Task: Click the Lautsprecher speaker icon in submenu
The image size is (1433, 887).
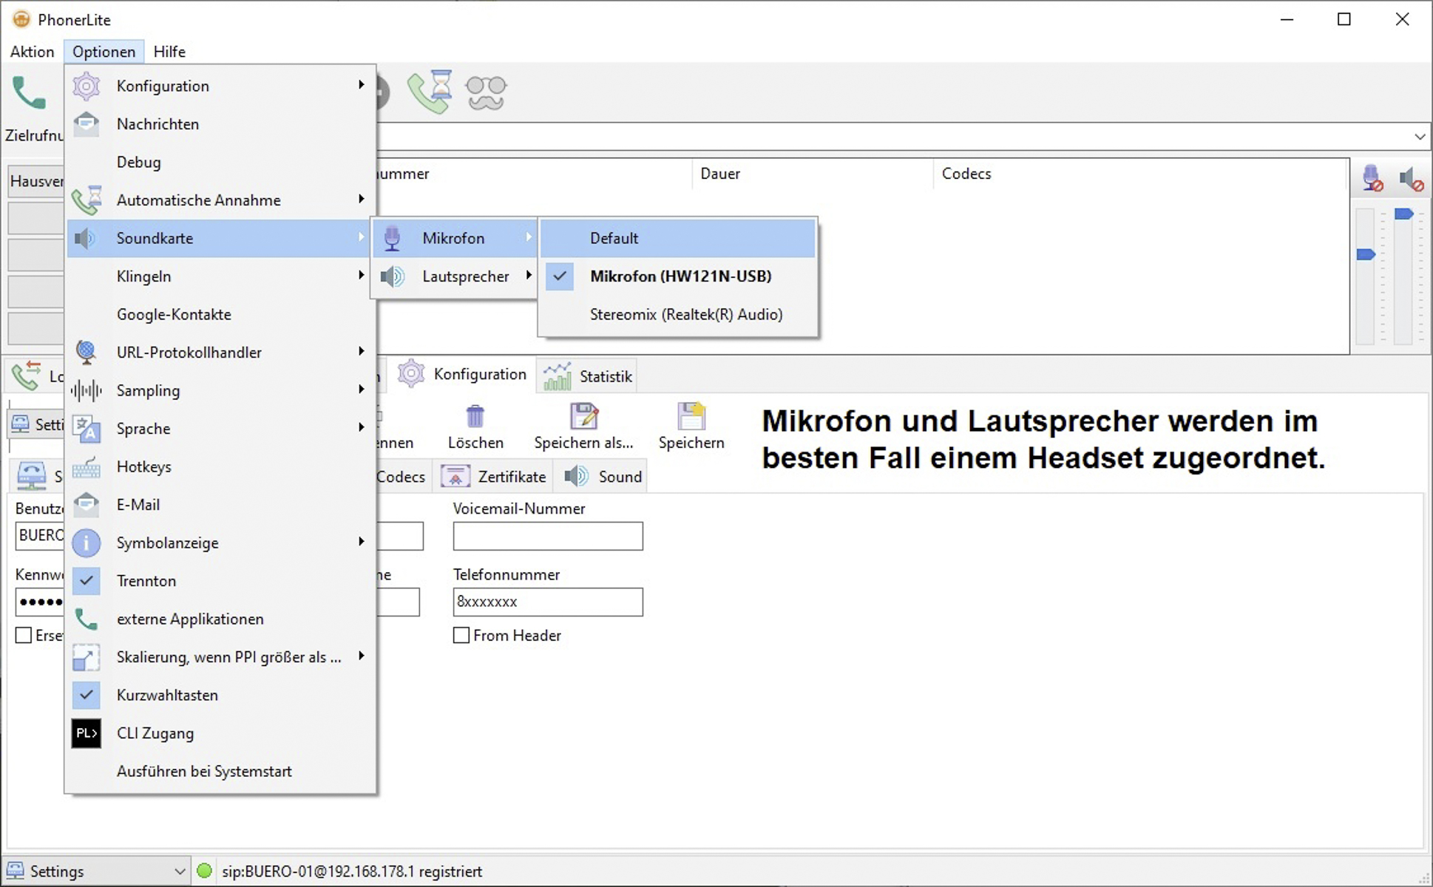Action: (393, 276)
